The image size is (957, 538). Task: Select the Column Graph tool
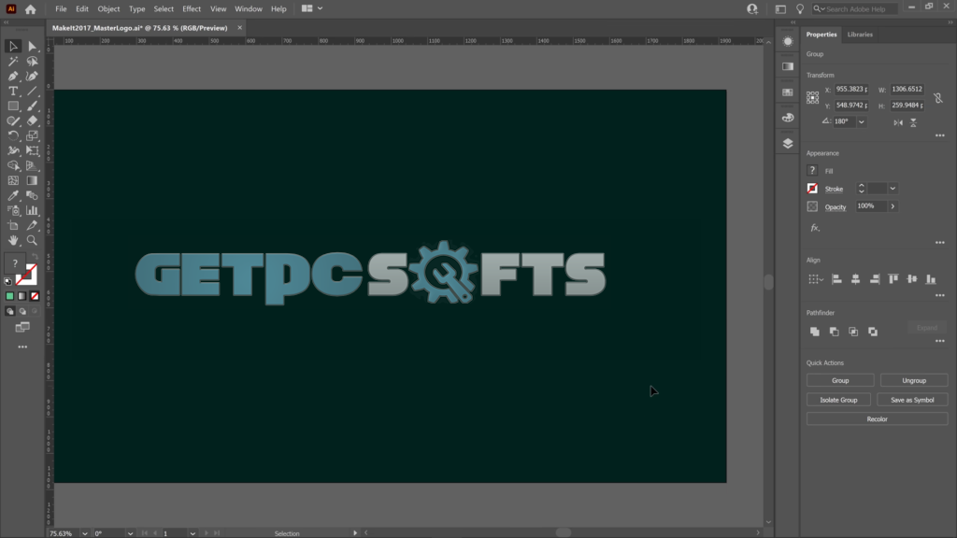tap(33, 210)
